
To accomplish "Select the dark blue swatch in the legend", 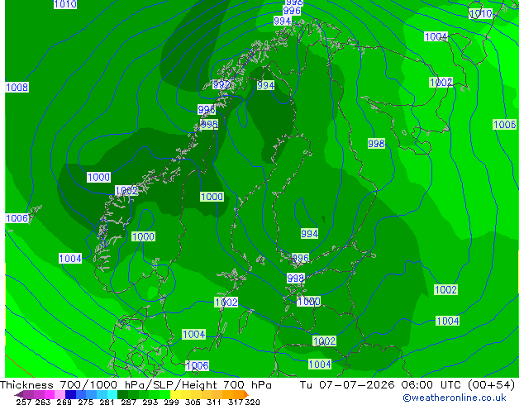I will click(x=70, y=394).
